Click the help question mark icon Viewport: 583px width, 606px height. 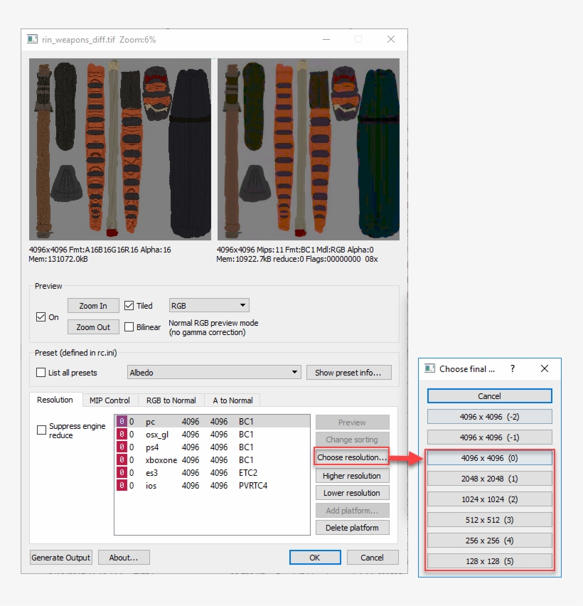[x=513, y=368]
